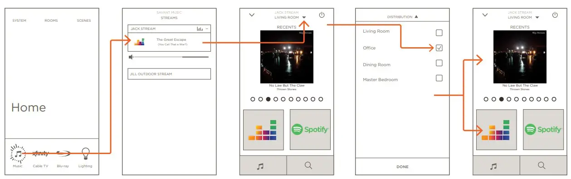Screen dimensions: 571x179
Task: Select filled page dot on rightmost player screen
Action: tap(502, 99)
